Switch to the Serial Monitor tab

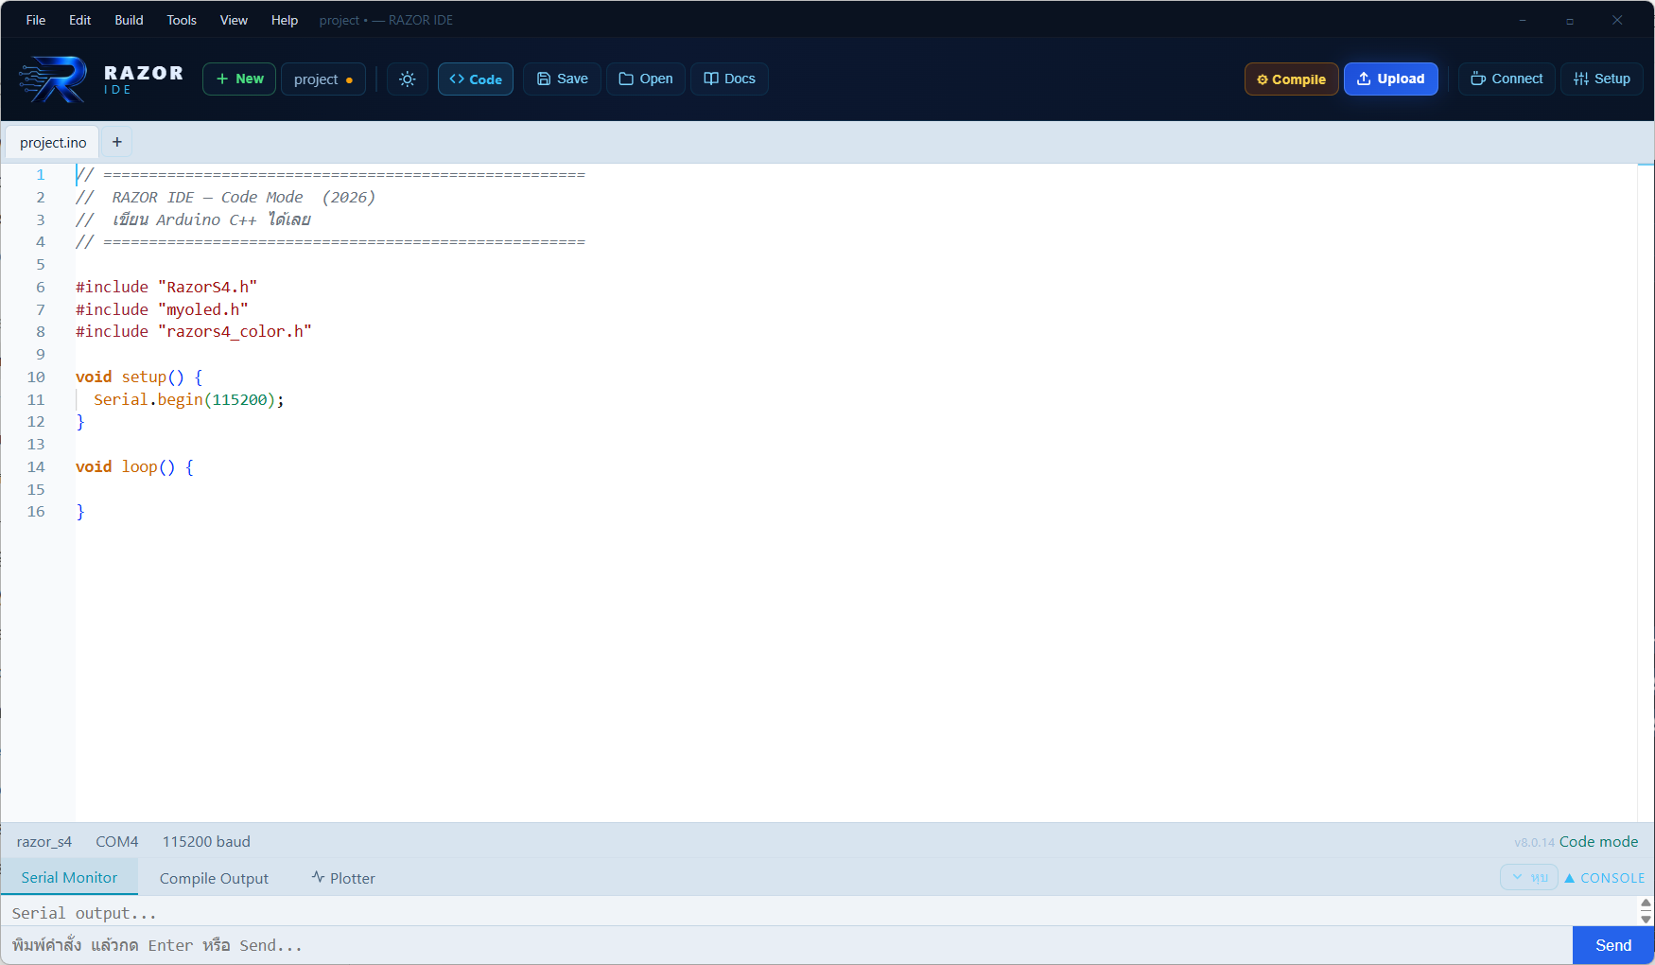point(69,878)
